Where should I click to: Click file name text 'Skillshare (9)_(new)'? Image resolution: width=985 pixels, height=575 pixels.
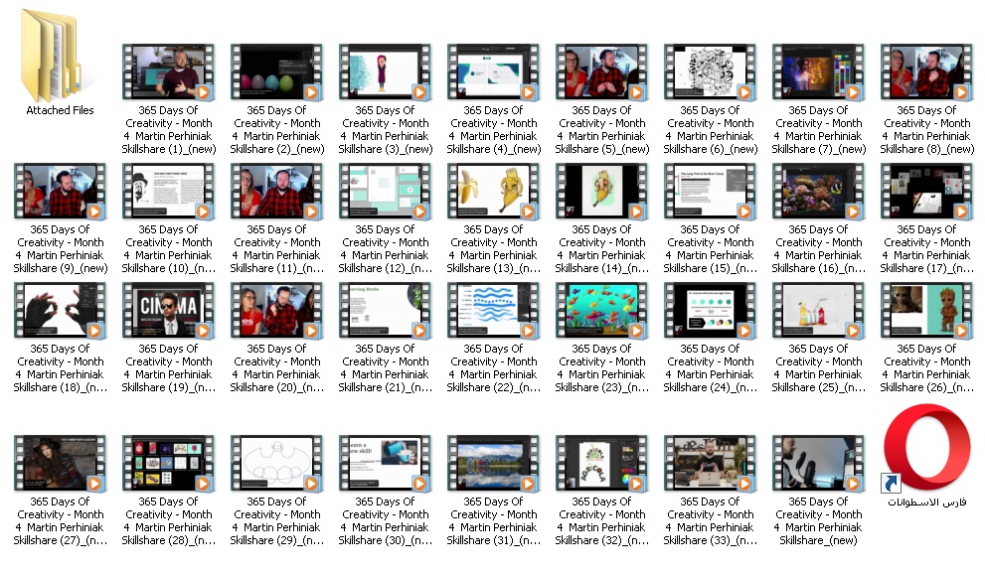pos(61,269)
